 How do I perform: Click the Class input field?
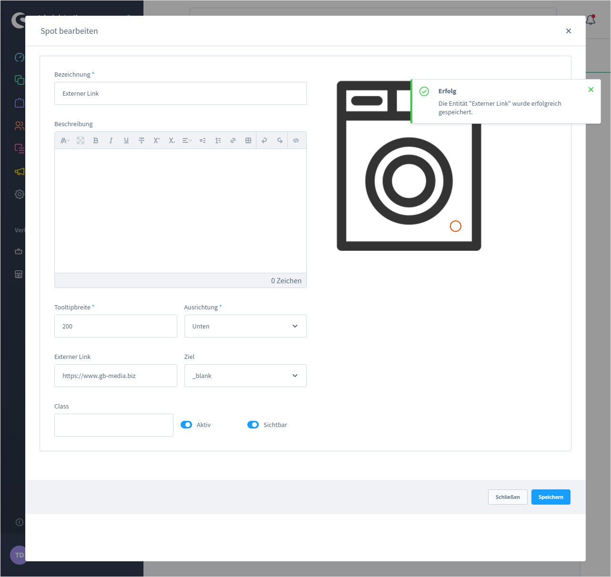point(114,425)
